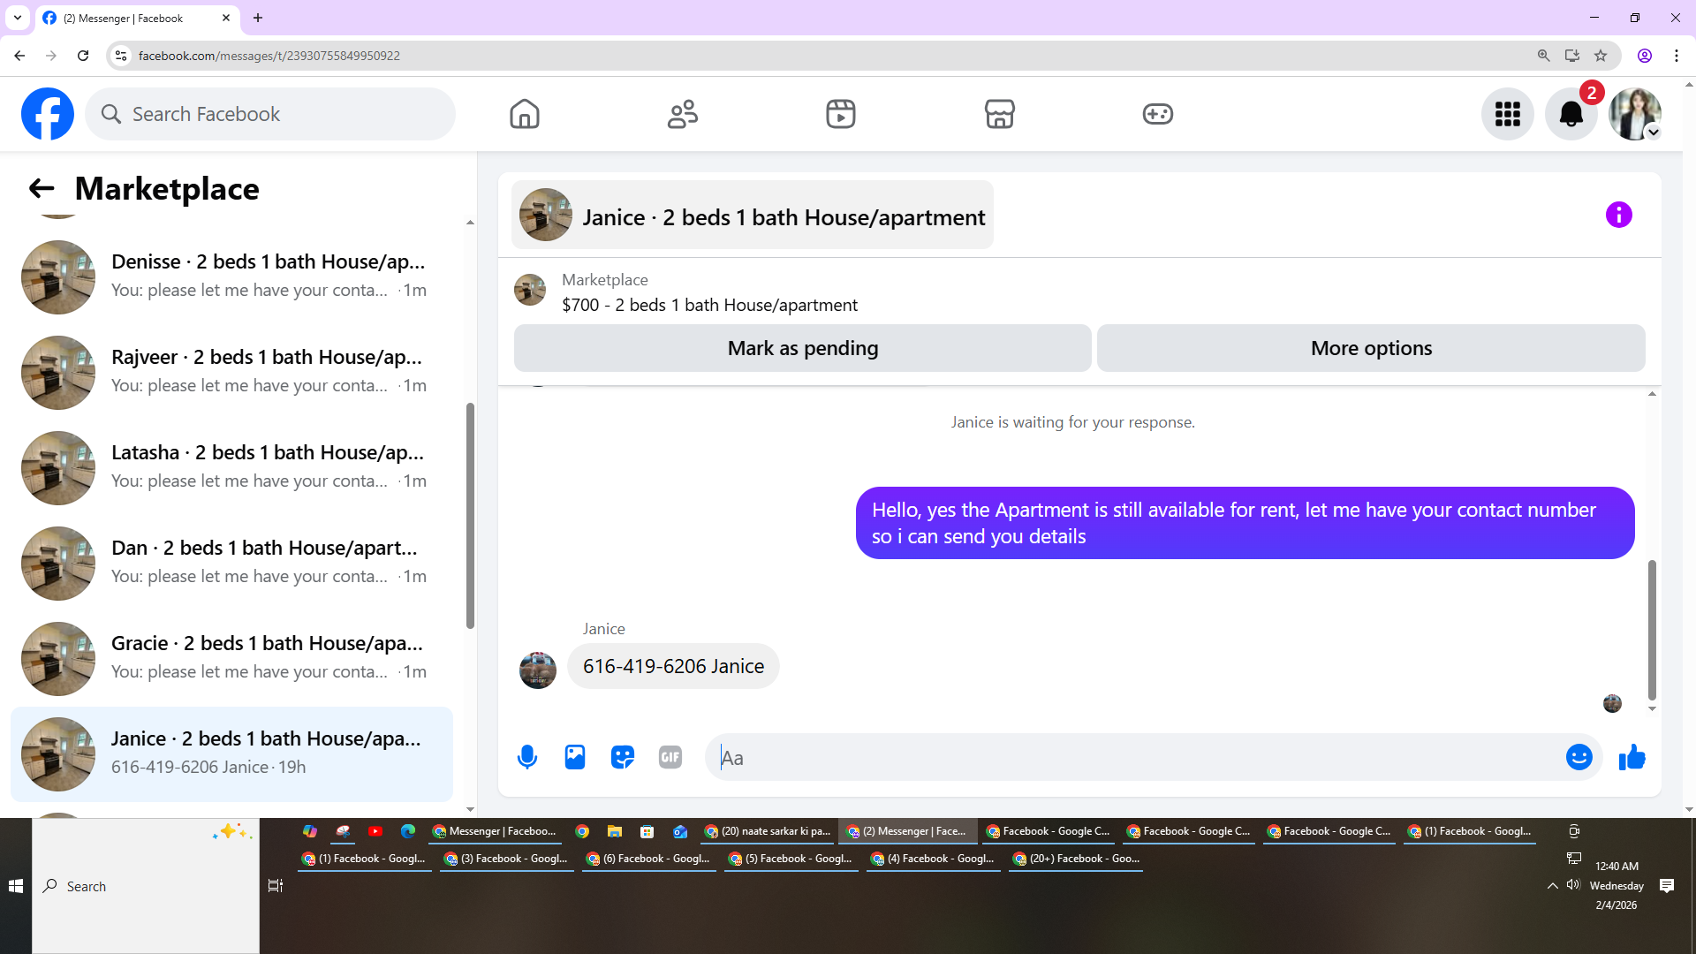Attach a photo using the image icon
The width and height of the screenshot is (1696, 954).
click(x=575, y=757)
